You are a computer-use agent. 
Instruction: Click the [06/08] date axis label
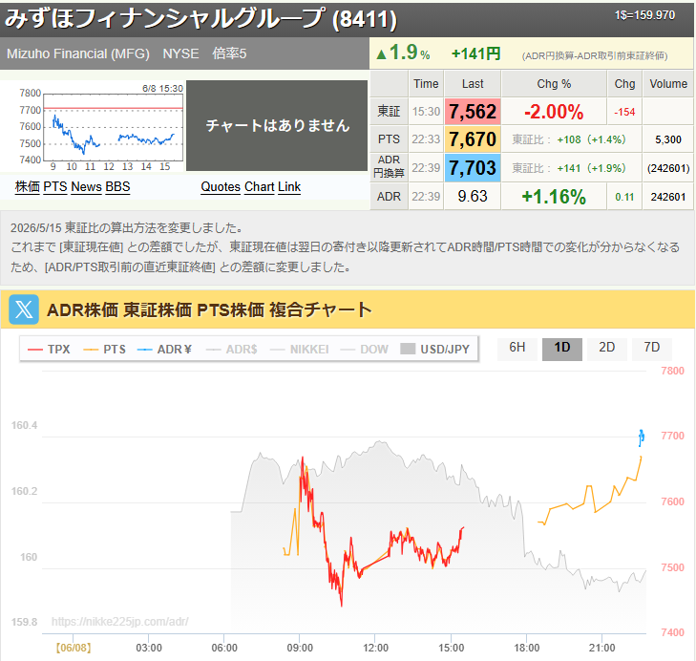[x=74, y=648]
